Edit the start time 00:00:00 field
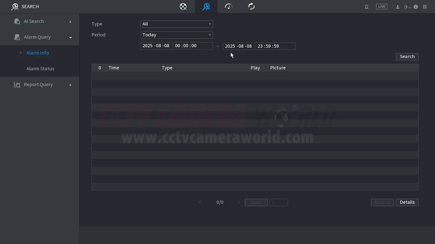Image resolution: width=435 pixels, height=244 pixels. (x=192, y=46)
